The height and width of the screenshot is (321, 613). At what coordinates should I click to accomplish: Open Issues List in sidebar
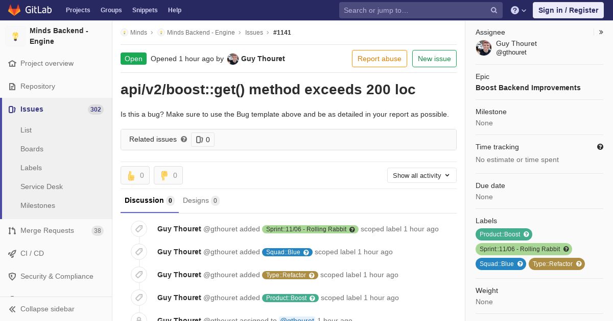[x=26, y=130]
